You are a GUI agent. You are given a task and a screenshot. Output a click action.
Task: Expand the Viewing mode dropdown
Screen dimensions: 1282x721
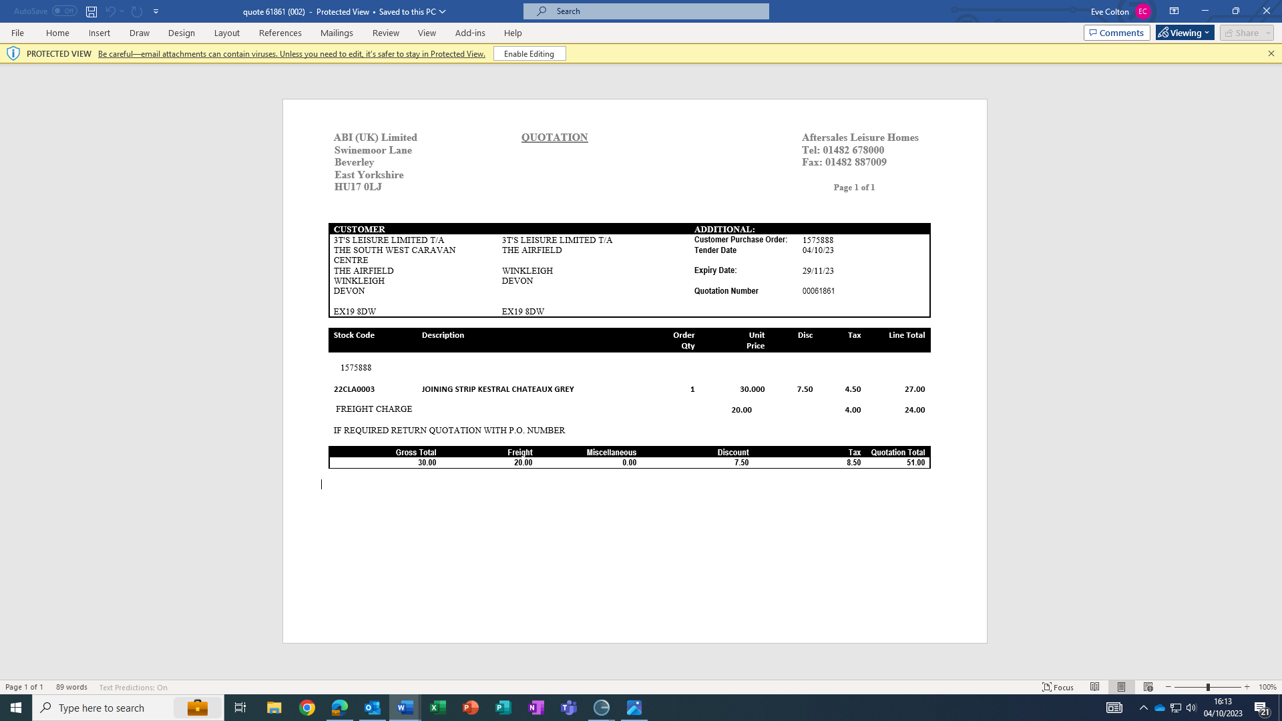[1185, 33]
